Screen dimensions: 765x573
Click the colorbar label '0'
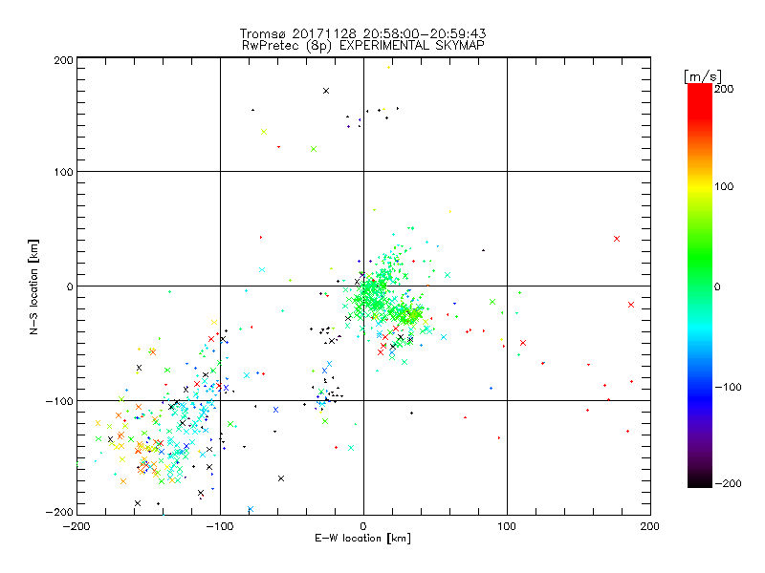click(x=717, y=286)
